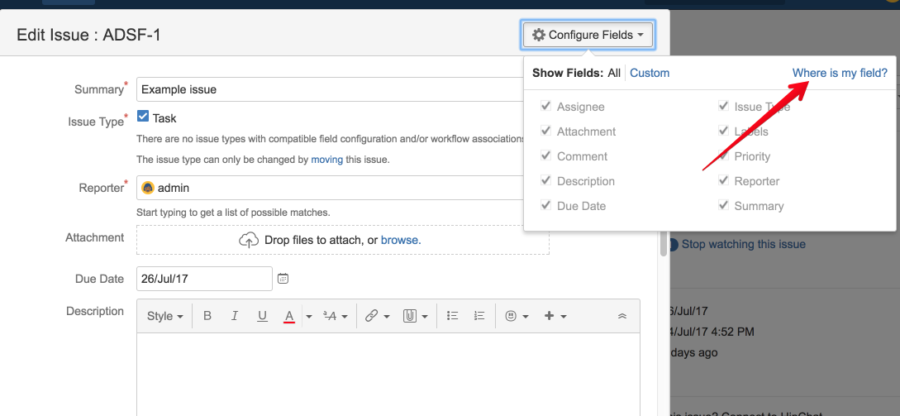This screenshot has height=416, width=900.
Task: Apply bold formatting in description toolbar
Action: pyautogui.click(x=207, y=316)
